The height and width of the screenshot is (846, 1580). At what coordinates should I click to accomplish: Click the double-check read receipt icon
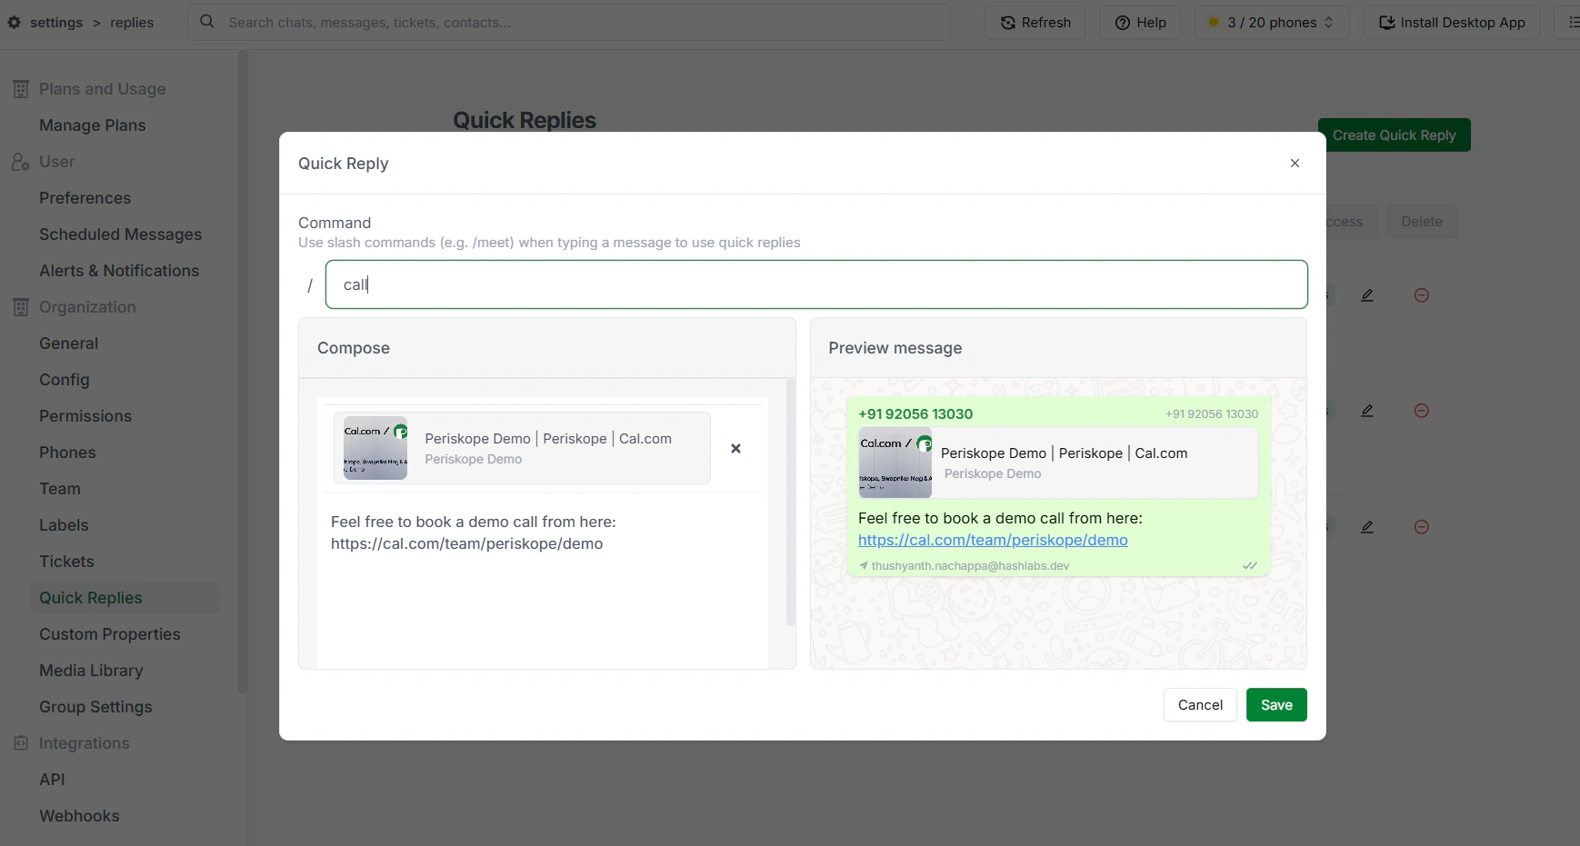tap(1250, 565)
